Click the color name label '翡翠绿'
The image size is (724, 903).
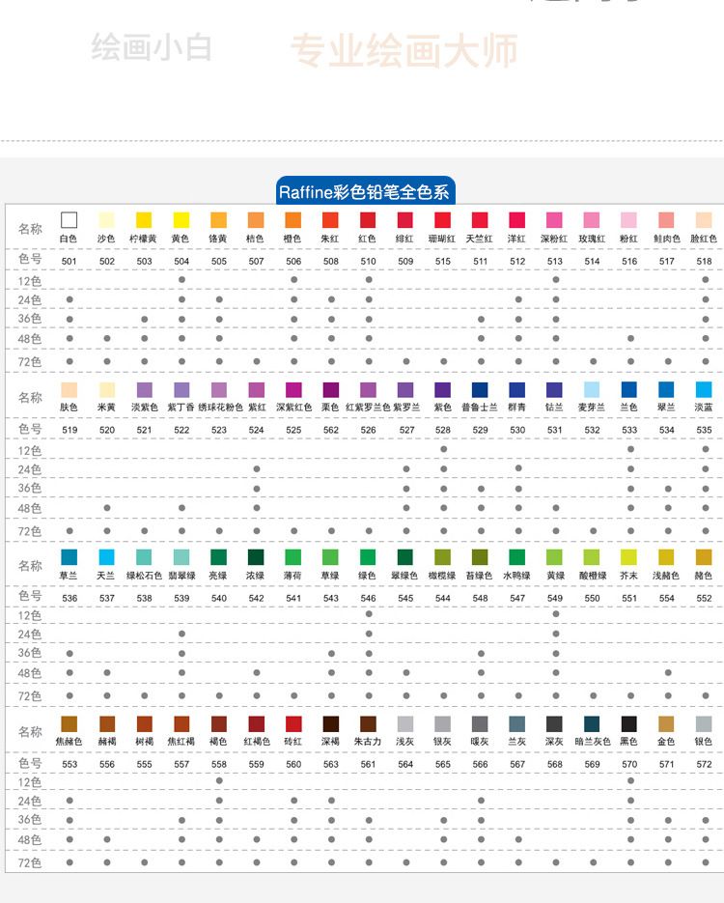tap(181, 576)
